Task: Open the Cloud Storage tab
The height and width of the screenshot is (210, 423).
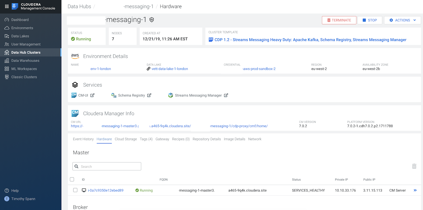Action: pos(126,139)
